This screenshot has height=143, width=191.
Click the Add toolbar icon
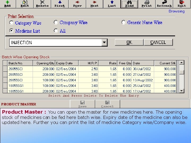click(7, 4)
